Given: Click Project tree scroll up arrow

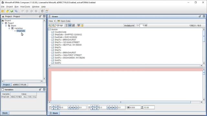Looking at the screenshot, I should point(44,21).
